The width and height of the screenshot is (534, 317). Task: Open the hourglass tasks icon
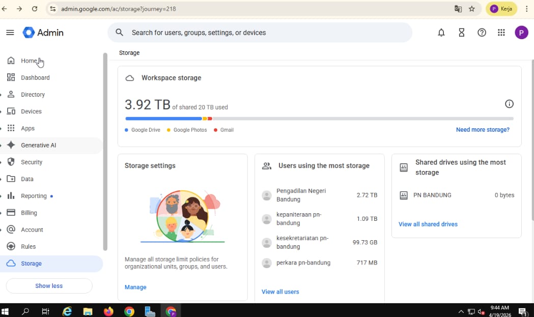click(462, 33)
